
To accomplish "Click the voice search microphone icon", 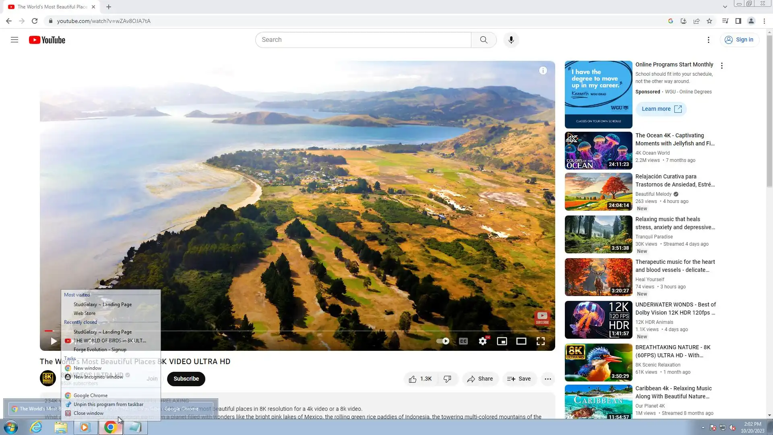I will point(511,40).
